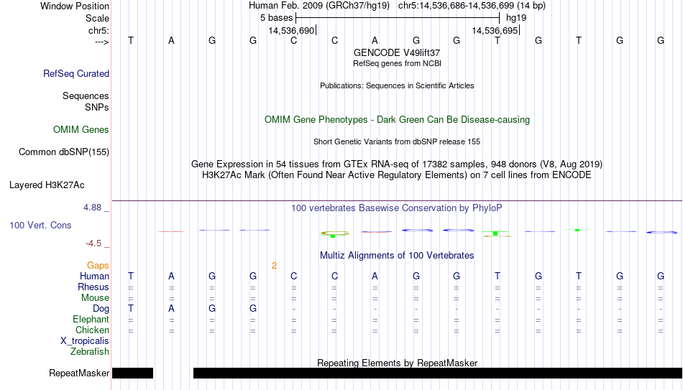Click the RefSeq Curated track label
The image size is (683, 390).
click(x=75, y=73)
